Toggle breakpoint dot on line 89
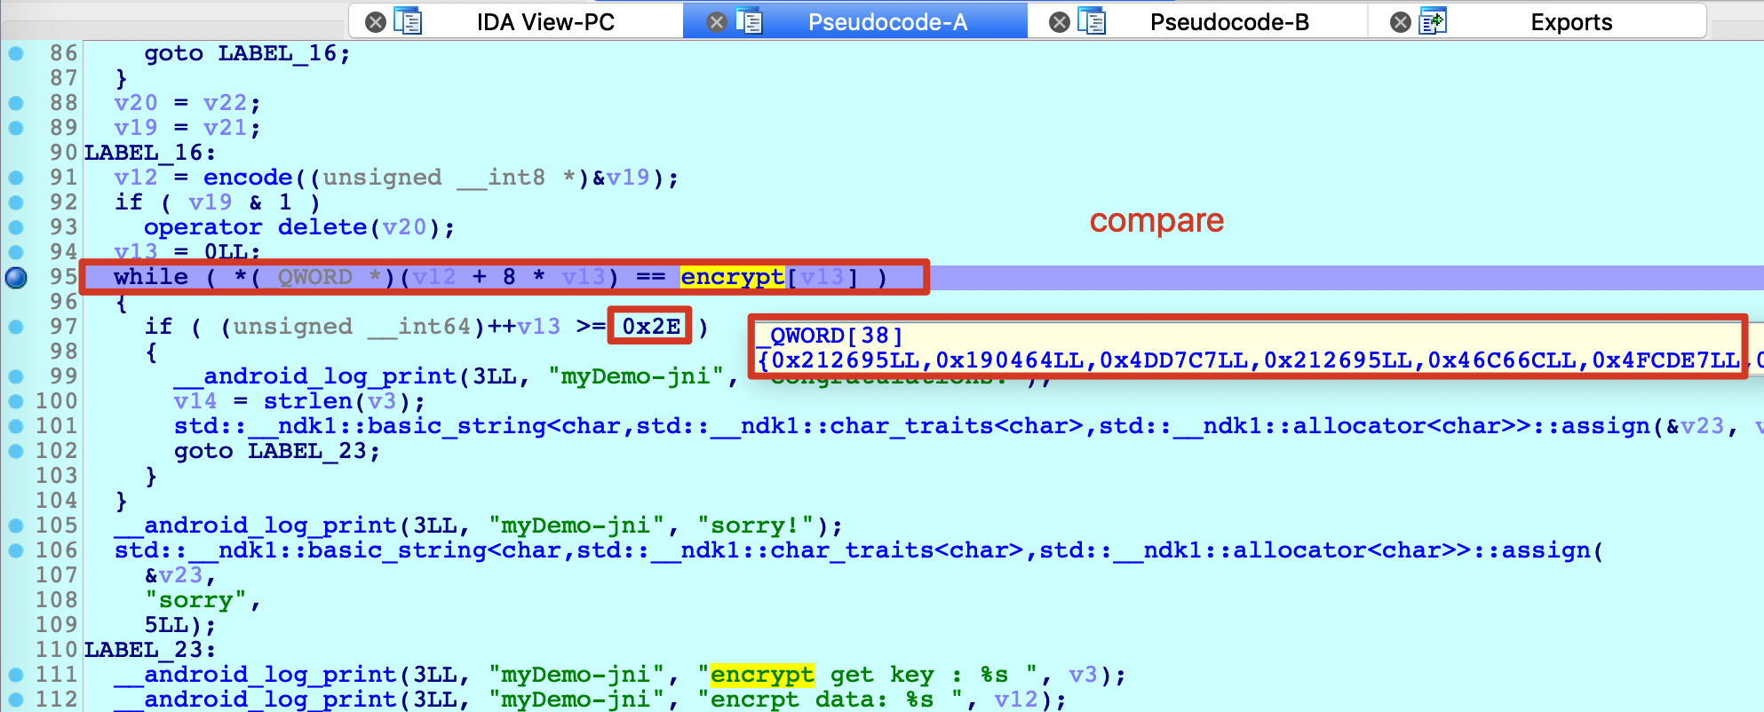Screen dimensions: 1764x712 coord(16,128)
